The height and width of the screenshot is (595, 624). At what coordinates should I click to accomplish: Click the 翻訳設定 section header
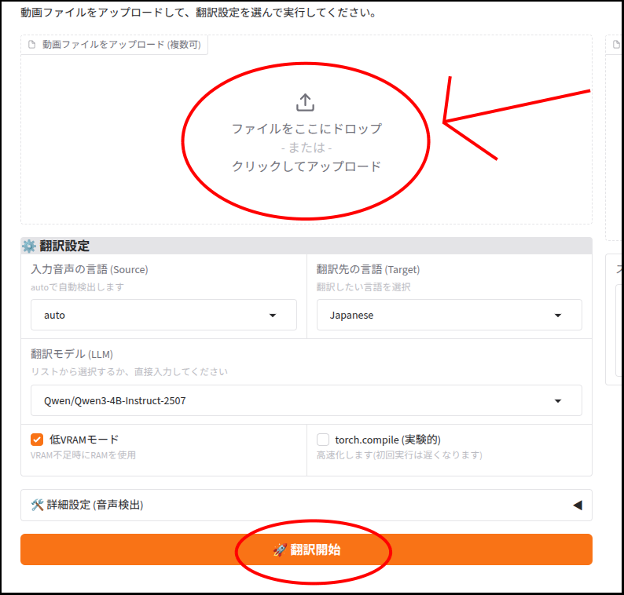coord(306,246)
